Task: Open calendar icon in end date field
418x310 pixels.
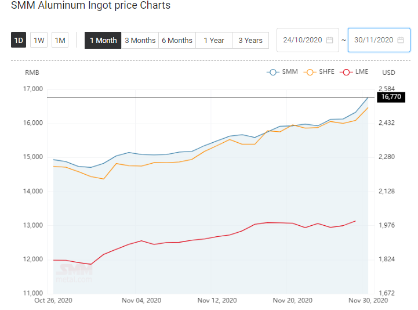Action: point(401,40)
